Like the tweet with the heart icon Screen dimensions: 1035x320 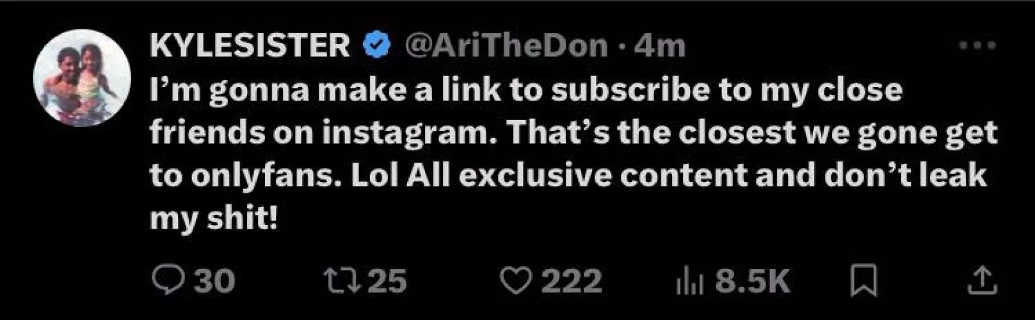pos(515,281)
